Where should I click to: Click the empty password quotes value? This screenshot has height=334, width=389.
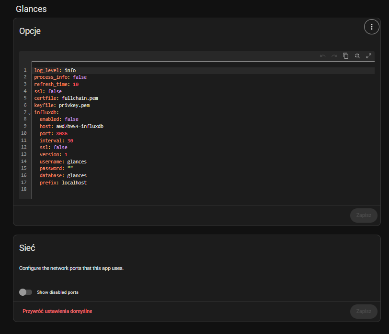[x=69, y=169]
